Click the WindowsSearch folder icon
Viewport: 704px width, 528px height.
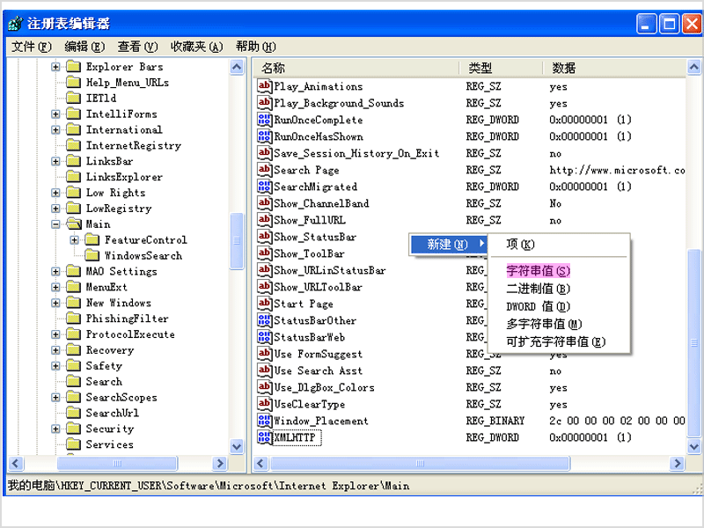click(92, 255)
